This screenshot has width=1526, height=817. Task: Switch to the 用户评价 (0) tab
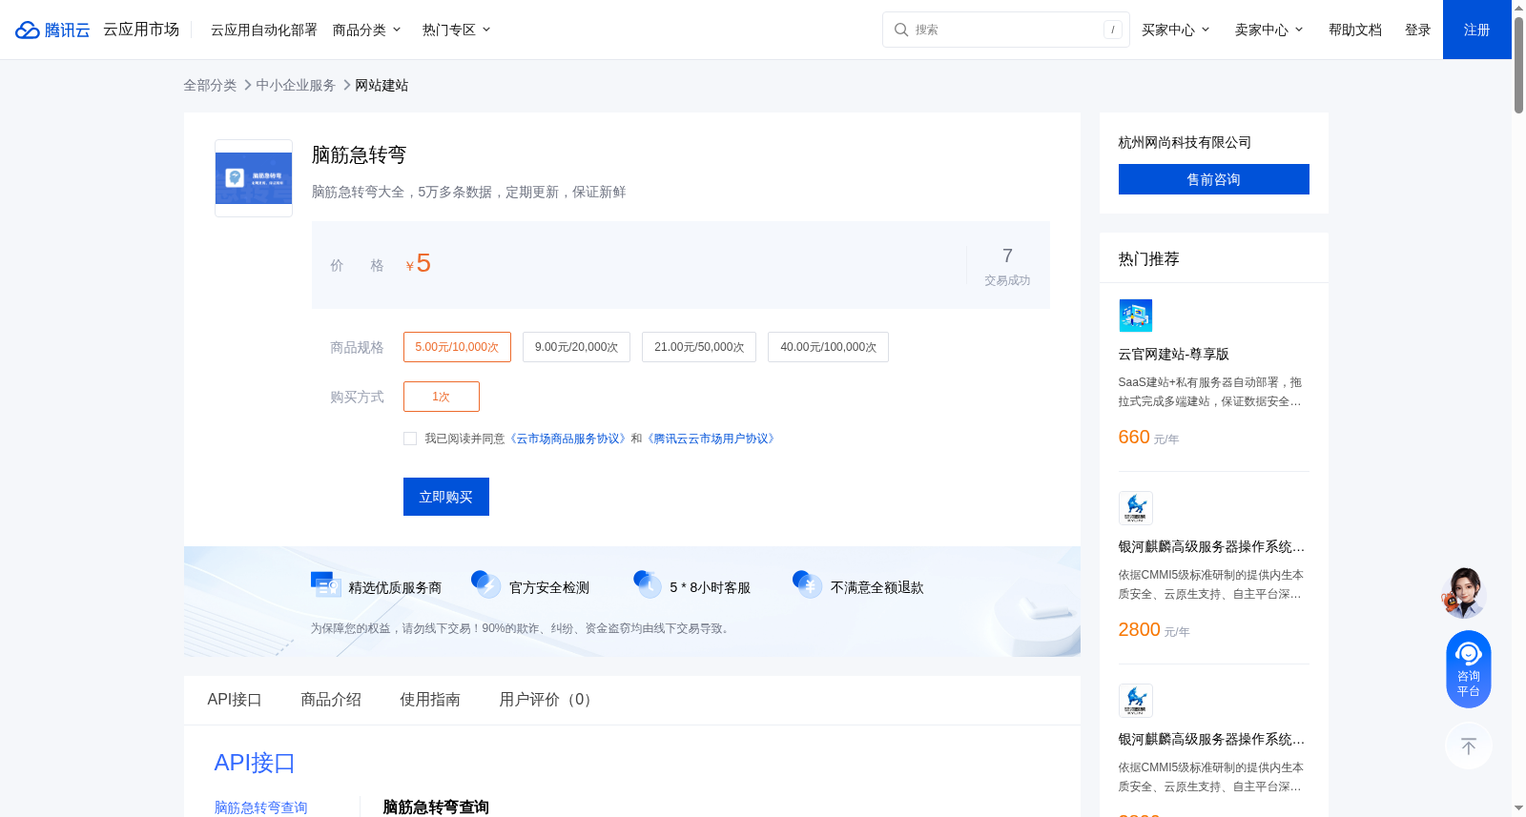click(x=548, y=700)
